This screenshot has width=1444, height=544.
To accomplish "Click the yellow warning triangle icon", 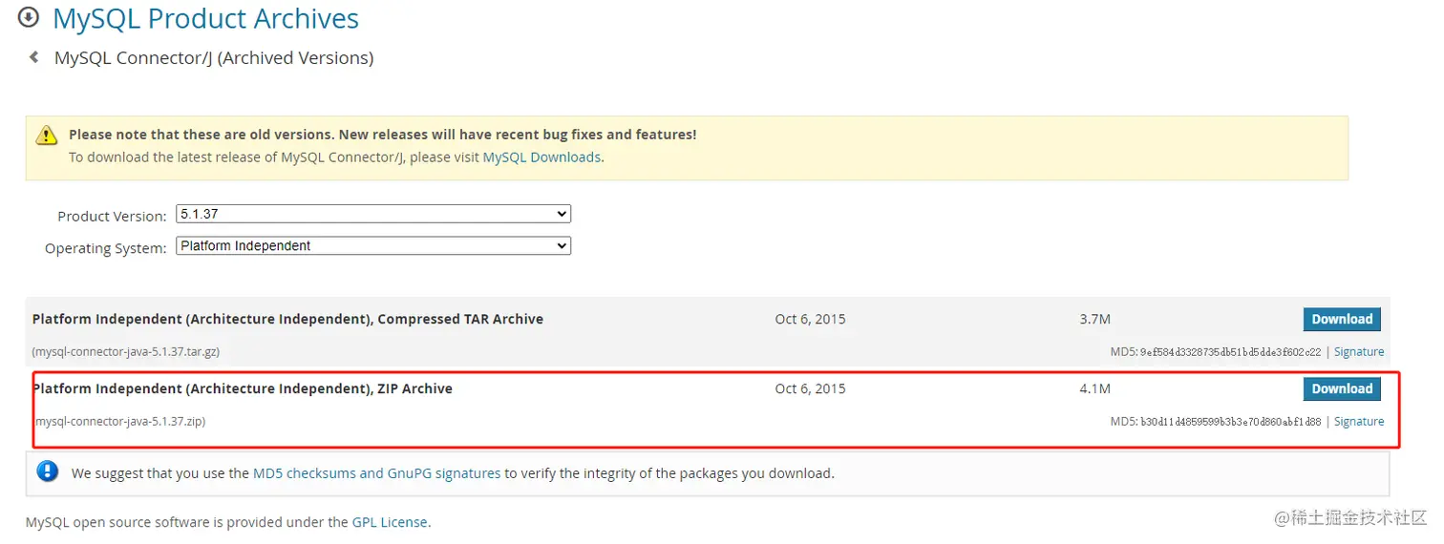I will click(x=47, y=136).
